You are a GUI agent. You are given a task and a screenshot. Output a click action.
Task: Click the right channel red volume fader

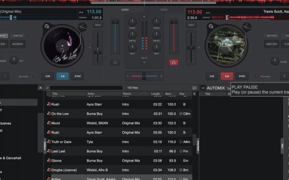pos(173,22)
